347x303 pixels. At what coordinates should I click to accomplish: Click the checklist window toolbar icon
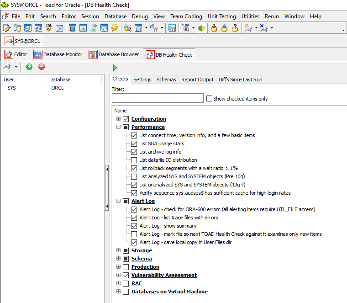pyautogui.click(x=172, y=28)
